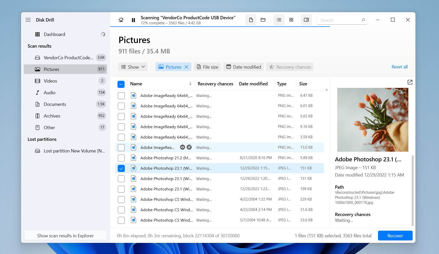Click the search magnifier icon

[x=363, y=20]
